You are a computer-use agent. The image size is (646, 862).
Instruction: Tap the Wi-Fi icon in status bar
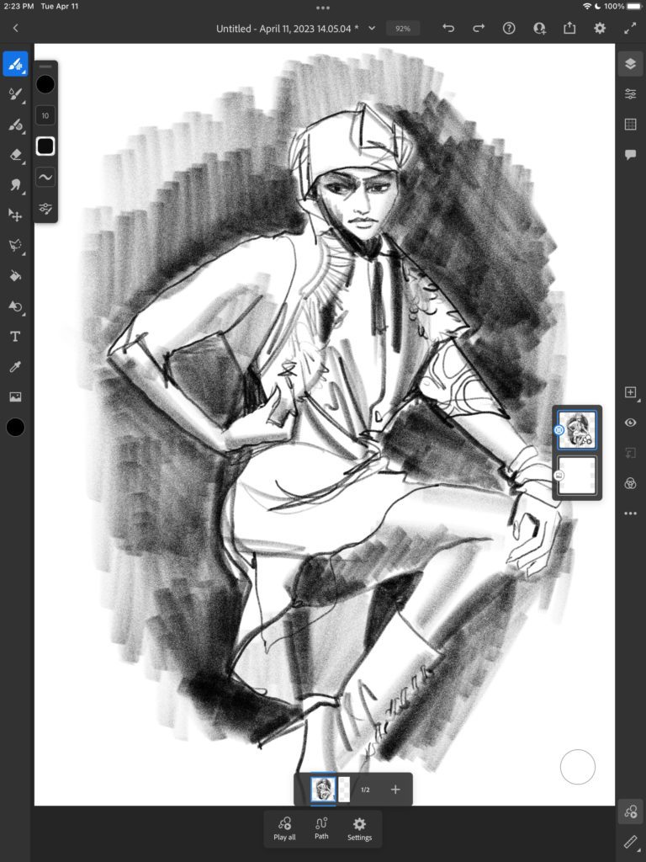click(x=586, y=6)
